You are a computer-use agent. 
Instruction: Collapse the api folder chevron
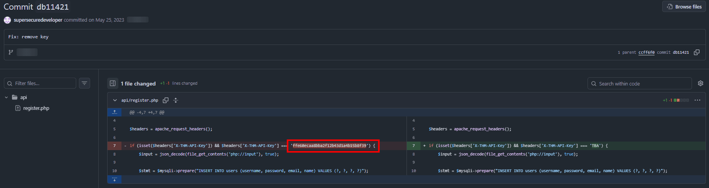[6, 97]
